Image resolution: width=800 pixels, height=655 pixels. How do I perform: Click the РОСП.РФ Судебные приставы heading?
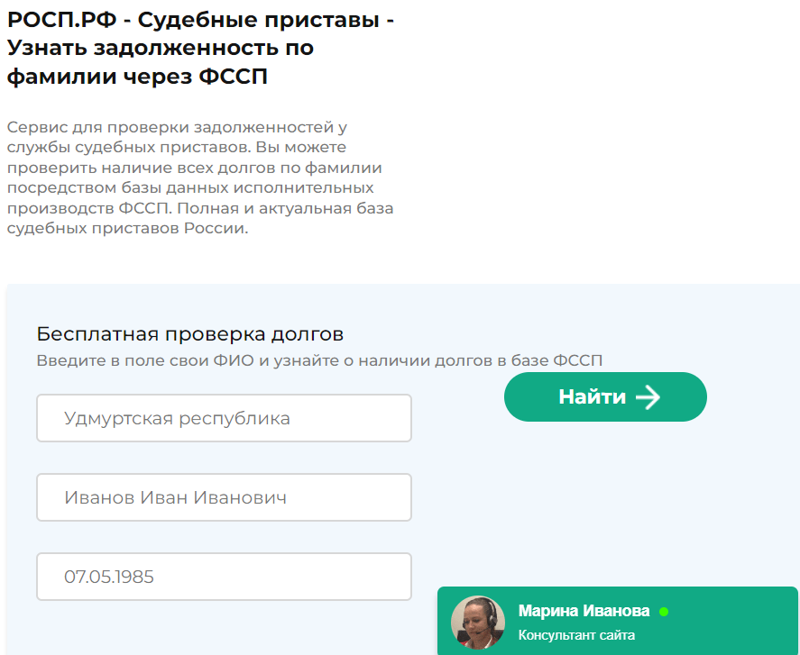point(200,48)
